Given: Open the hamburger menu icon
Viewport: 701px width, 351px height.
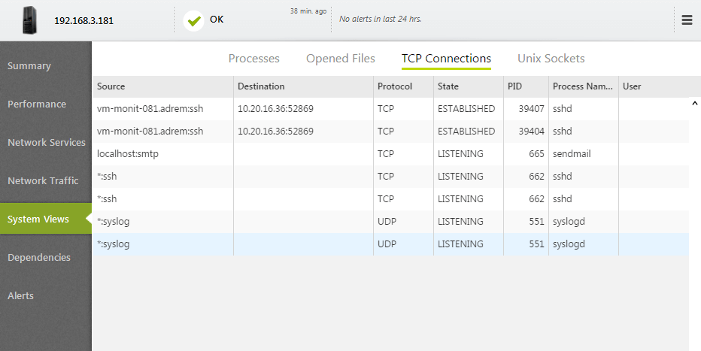Looking at the screenshot, I should coord(687,20).
